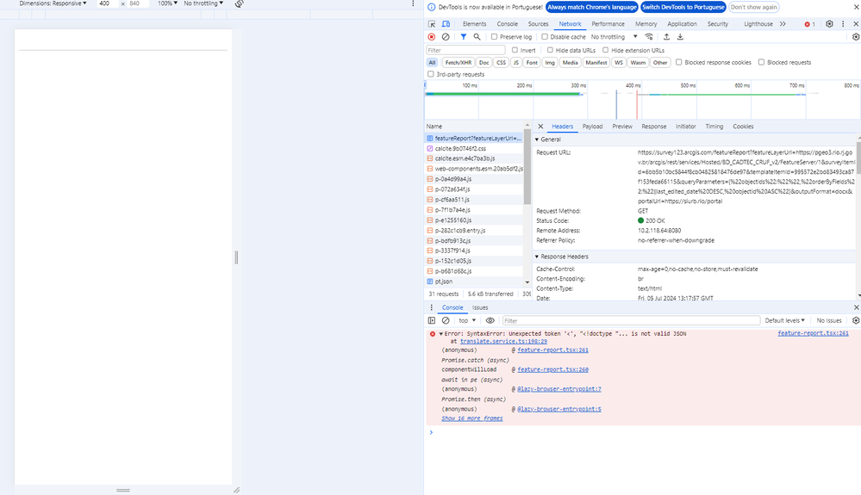
Task: Open Dimensions: Responsive dropdown
Action: (53, 3)
